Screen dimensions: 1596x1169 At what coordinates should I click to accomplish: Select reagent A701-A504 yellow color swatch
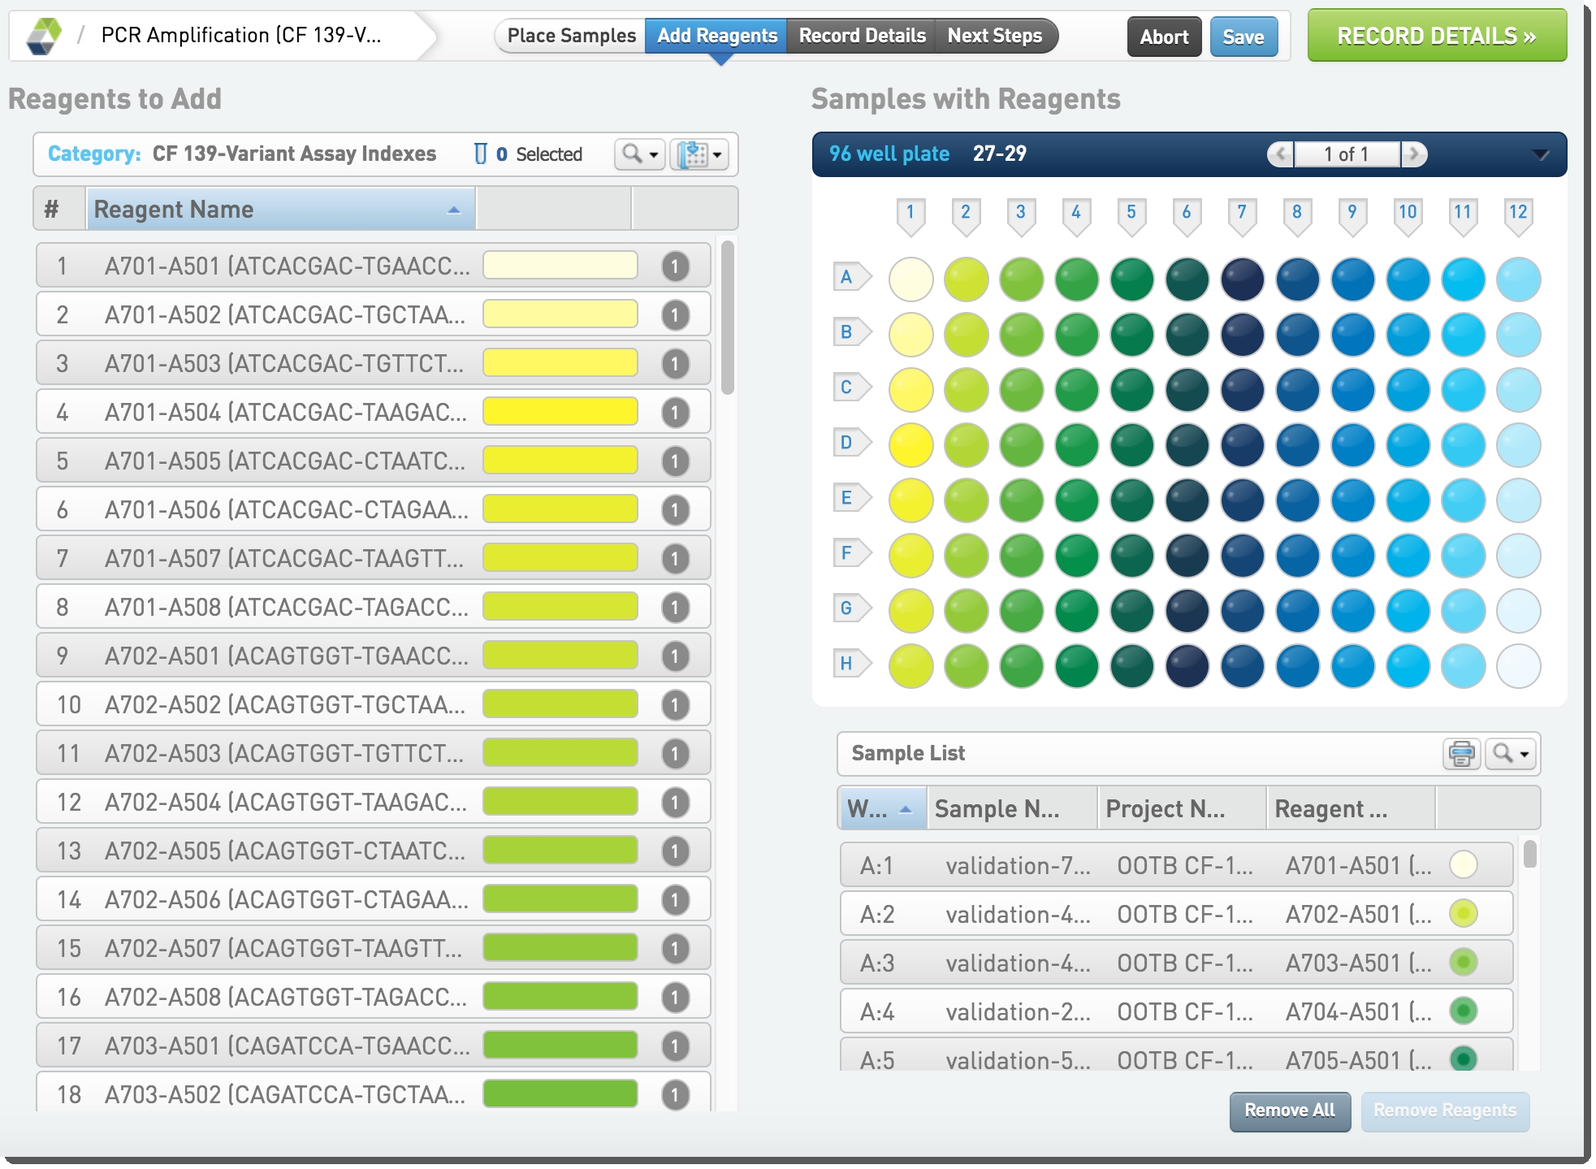[560, 412]
